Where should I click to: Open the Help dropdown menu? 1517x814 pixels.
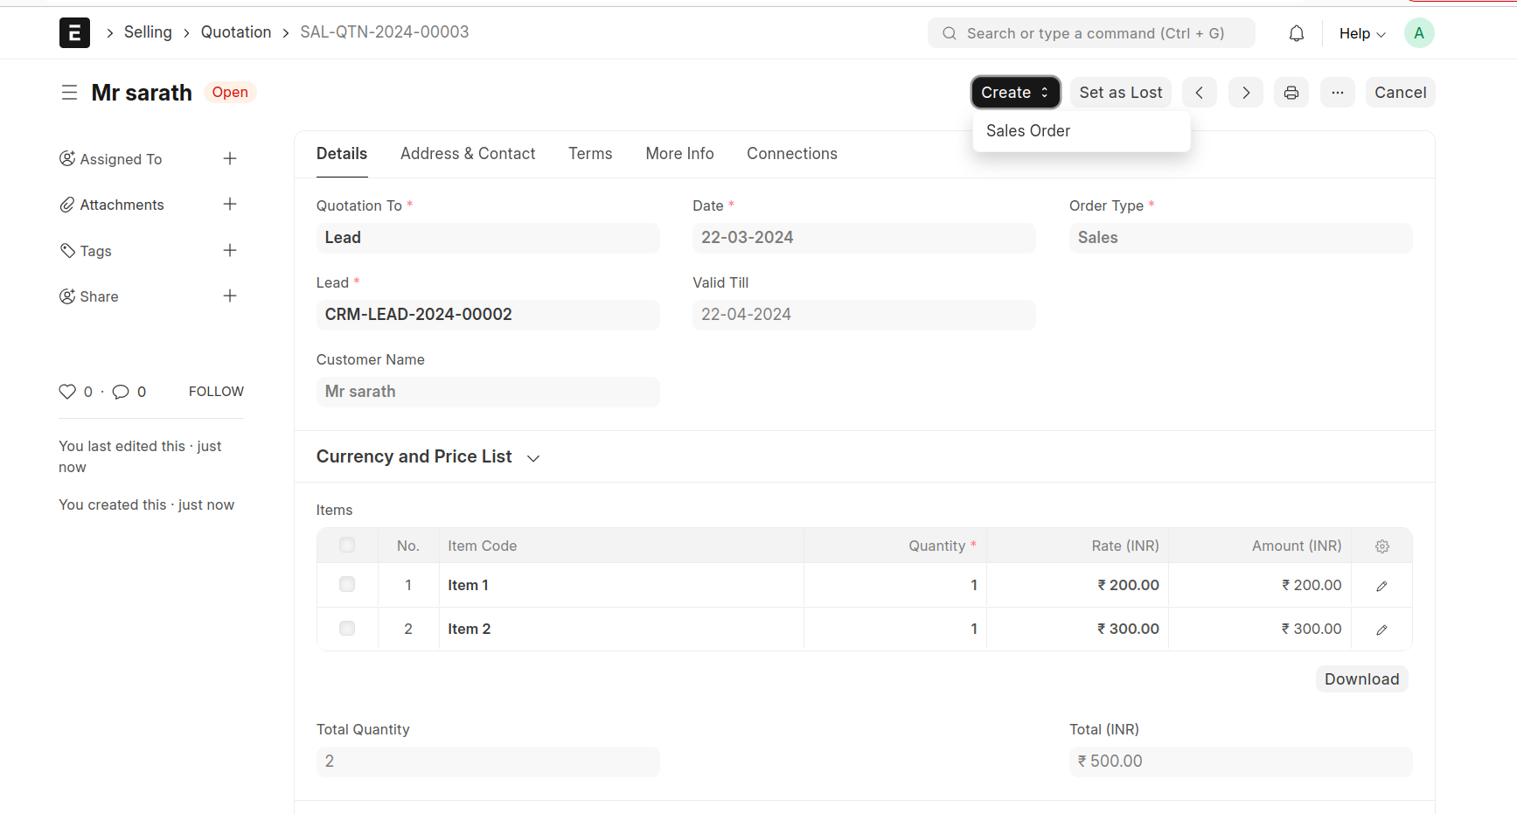[1361, 33]
